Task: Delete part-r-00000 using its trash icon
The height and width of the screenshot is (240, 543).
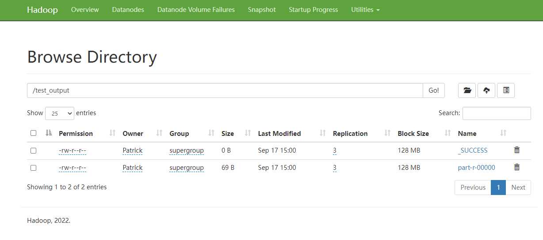Action: [517, 167]
